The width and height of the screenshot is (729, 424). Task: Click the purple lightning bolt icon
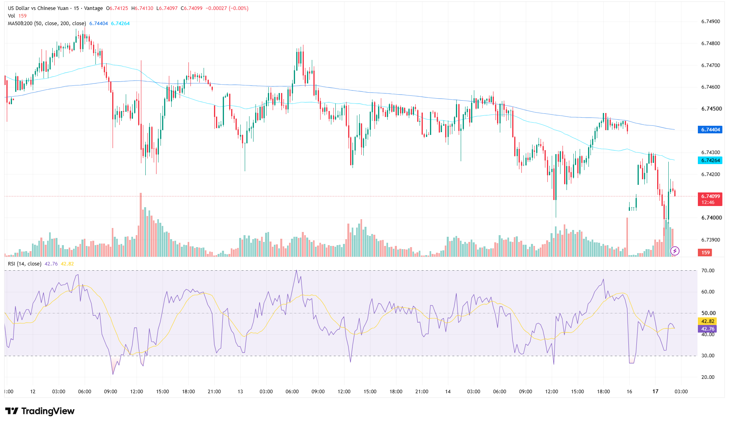tap(675, 251)
